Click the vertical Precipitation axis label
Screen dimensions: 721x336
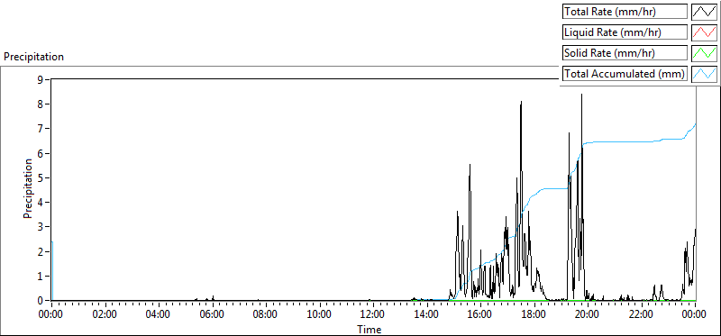point(28,188)
